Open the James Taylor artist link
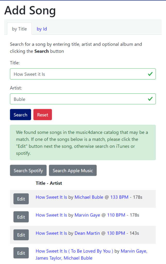Image resolution: width=166 pixels, height=264 pixels. (48, 258)
